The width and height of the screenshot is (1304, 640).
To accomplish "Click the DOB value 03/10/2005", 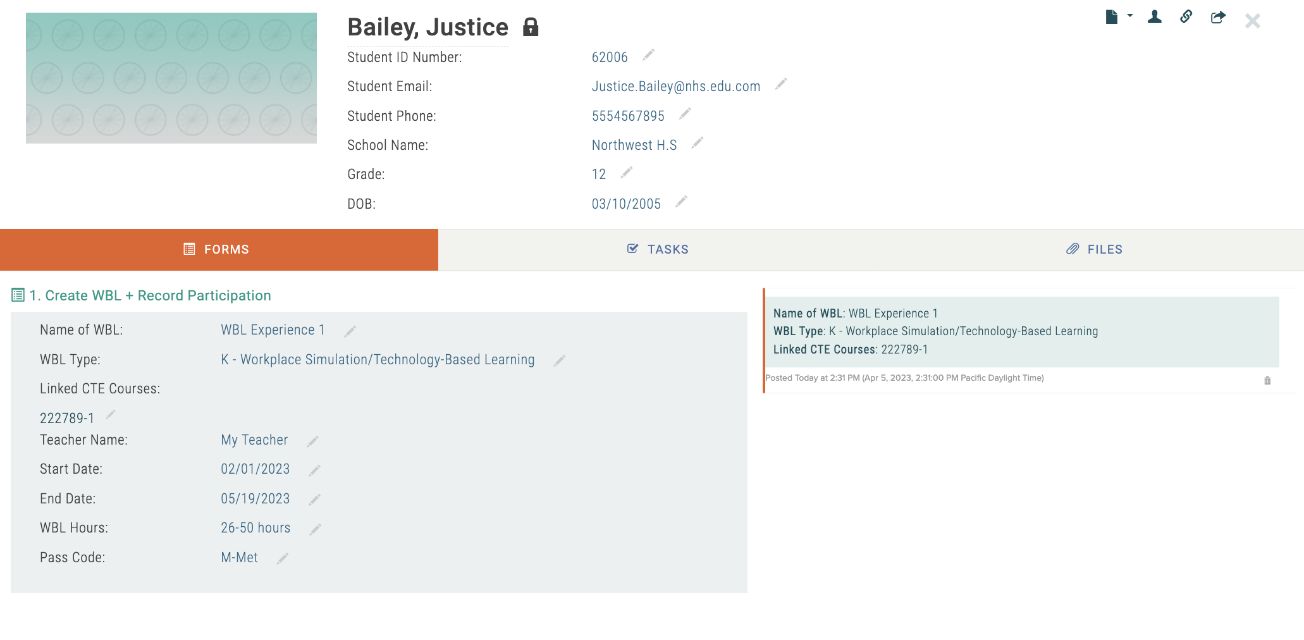I will 626,204.
